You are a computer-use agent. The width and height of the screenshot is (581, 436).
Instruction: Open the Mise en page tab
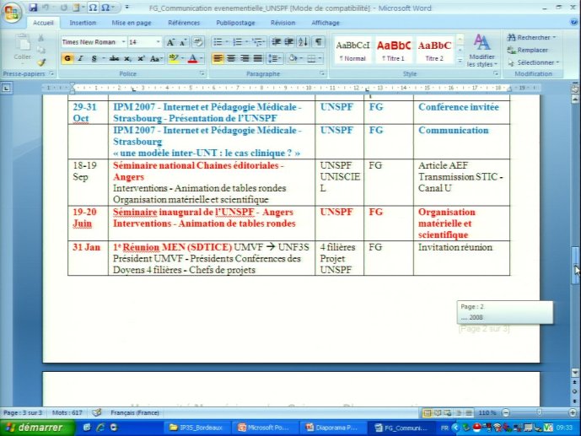coord(132,23)
